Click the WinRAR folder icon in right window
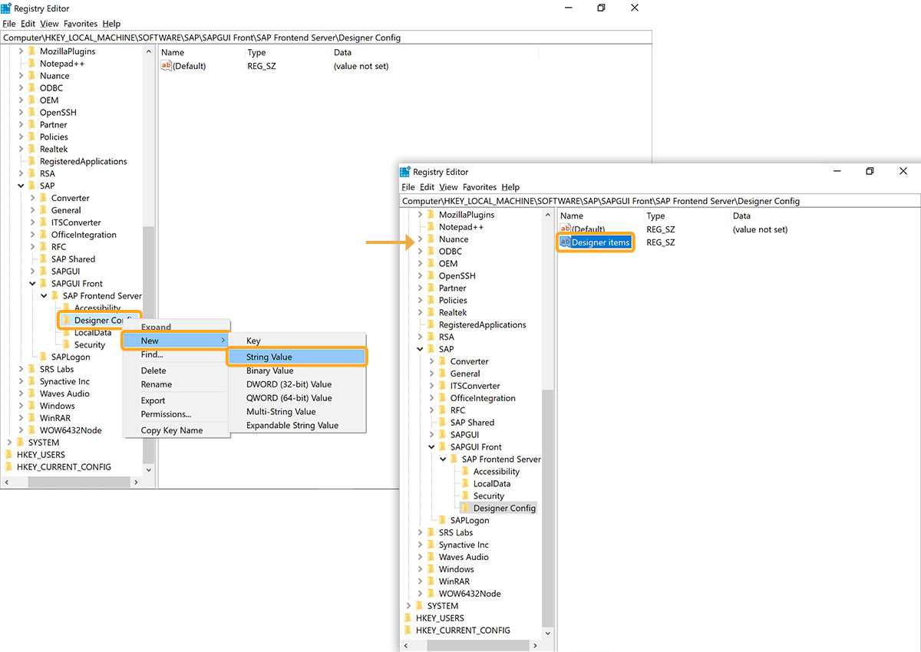The height and width of the screenshot is (652, 921). pyautogui.click(x=431, y=581)
